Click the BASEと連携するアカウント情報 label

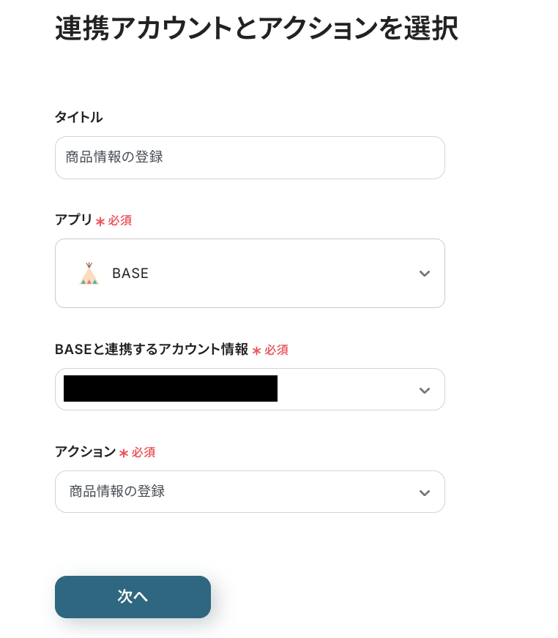coord(152,350)
